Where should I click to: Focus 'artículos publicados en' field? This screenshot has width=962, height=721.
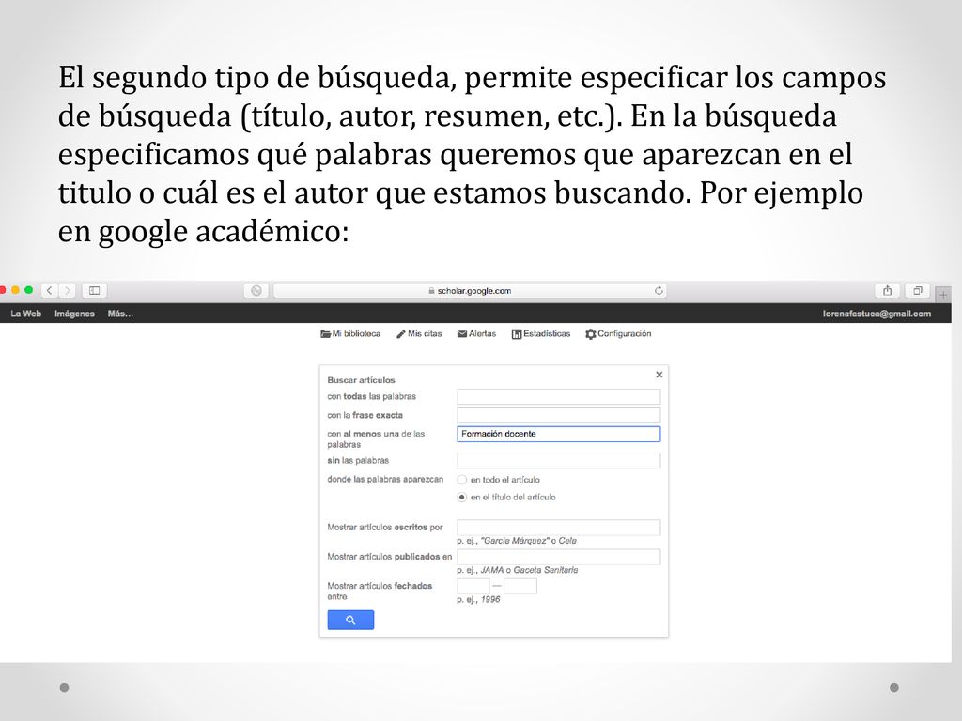click(x=558, y=557)
